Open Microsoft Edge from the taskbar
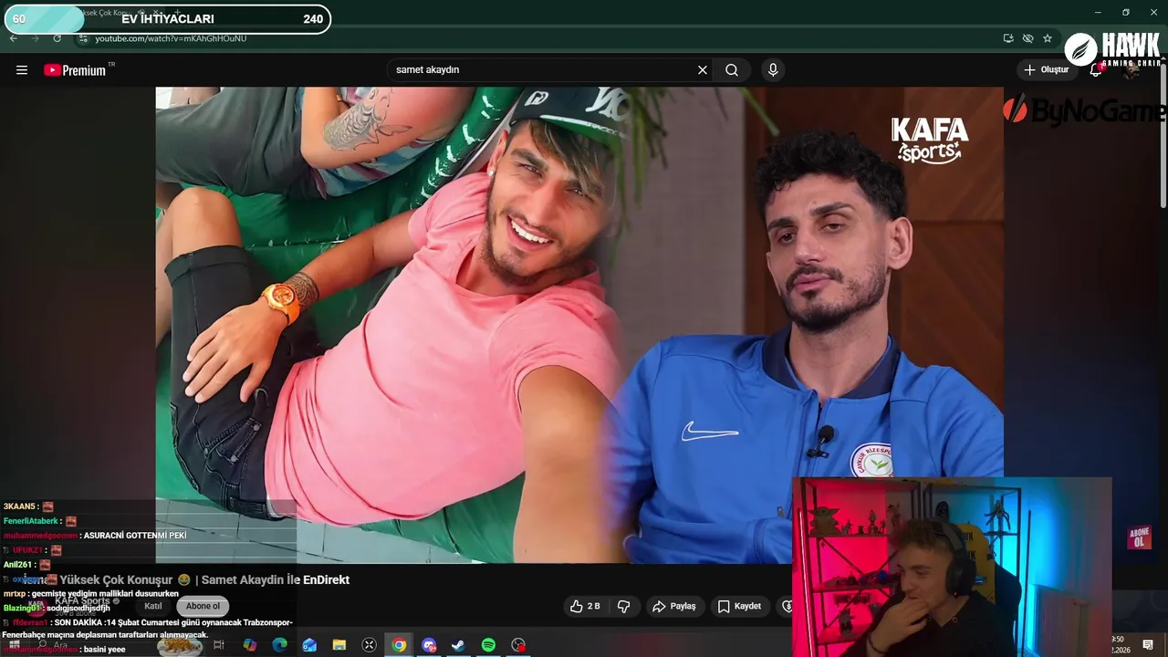This screenshot has height=657, width=1168. 280,645
